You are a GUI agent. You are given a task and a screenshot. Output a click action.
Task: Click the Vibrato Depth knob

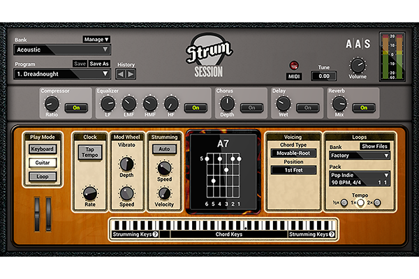pyautogui.click(x=126, y=164)
